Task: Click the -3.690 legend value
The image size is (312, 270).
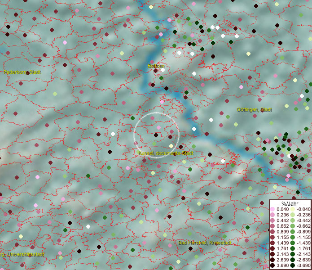Action: 303,265
